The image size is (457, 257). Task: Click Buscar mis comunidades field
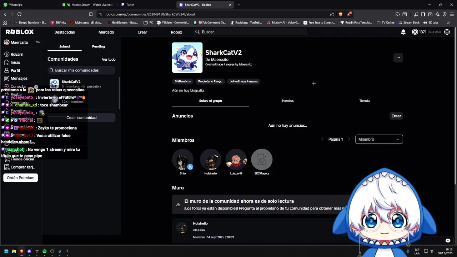[x=81, y=70]
